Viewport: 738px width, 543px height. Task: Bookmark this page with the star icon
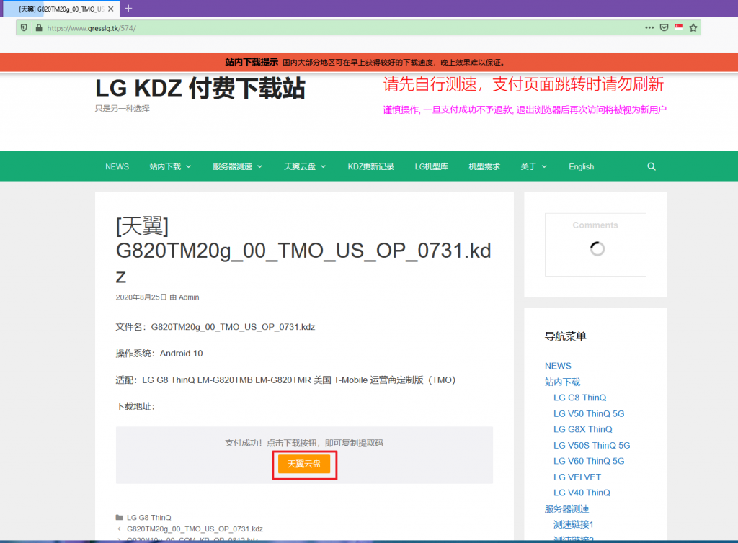click(693, 28)
